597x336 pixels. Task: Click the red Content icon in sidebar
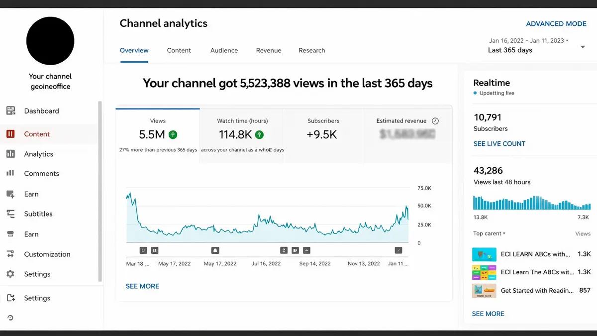[x=10, y=134]
